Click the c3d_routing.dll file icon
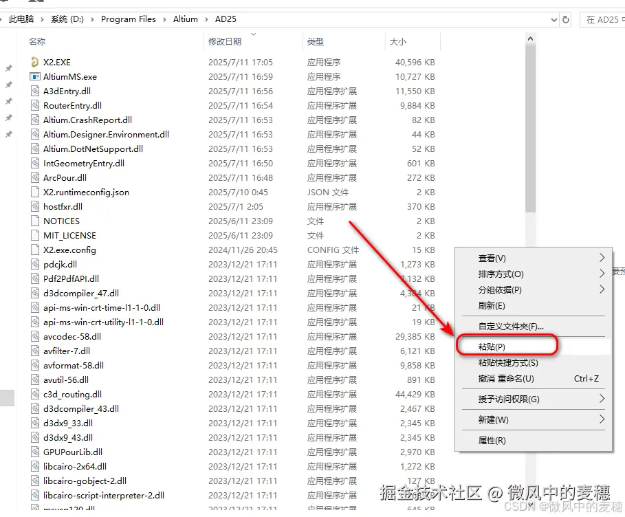Image resolution: width=625 pixels, height=517 pixels. click(x=35, y=394)
